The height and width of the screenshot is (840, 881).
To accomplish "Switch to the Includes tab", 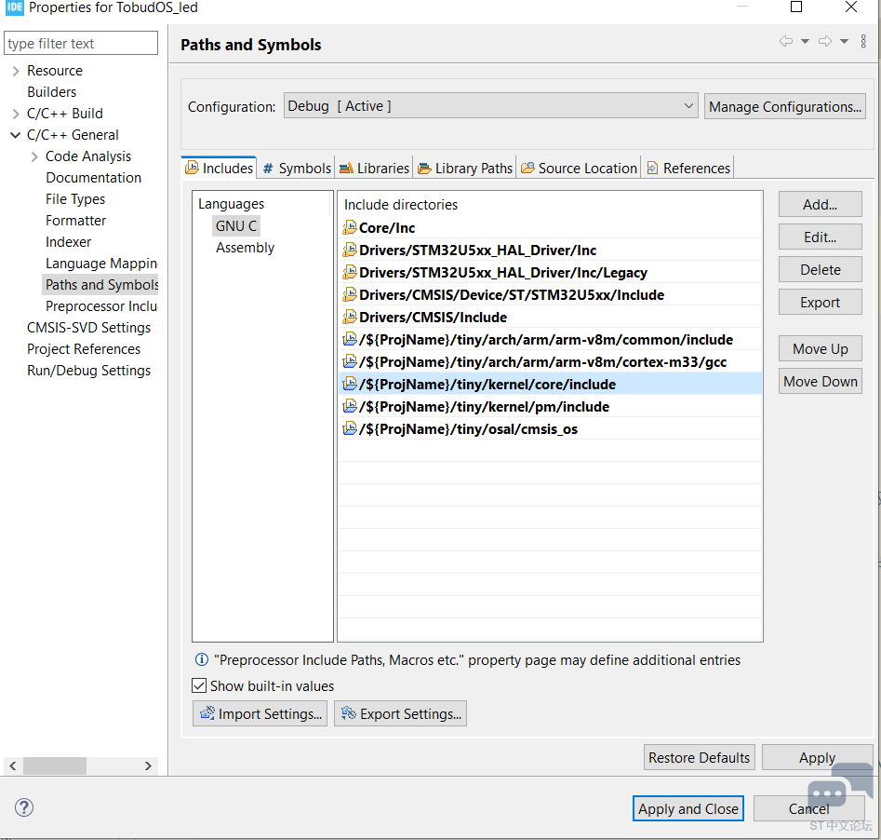I will pos(220,168).
